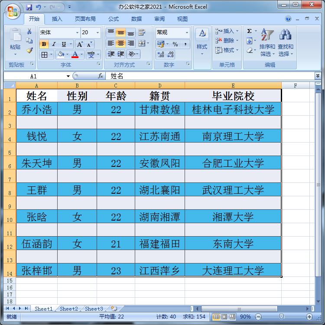Toggle wrap text in cells
325x325 pixels.
tap(142, 32)
